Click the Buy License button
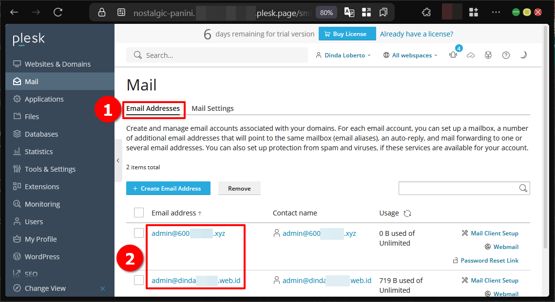 (347, 34)
